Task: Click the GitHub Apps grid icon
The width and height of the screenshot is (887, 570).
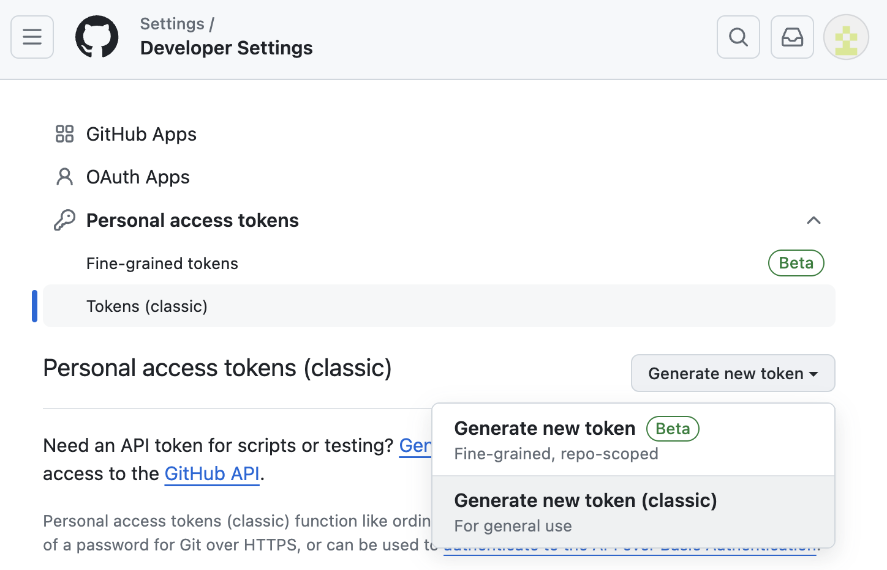Action: tap(64, 134)
